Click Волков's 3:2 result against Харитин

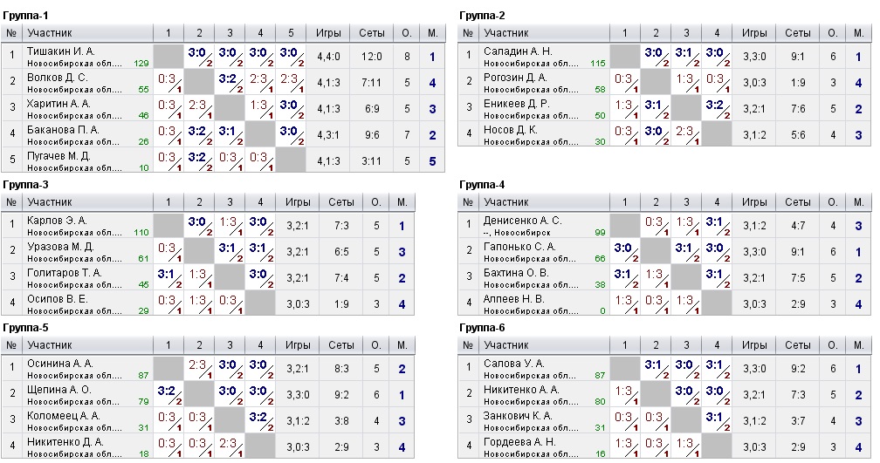(230, 78)
